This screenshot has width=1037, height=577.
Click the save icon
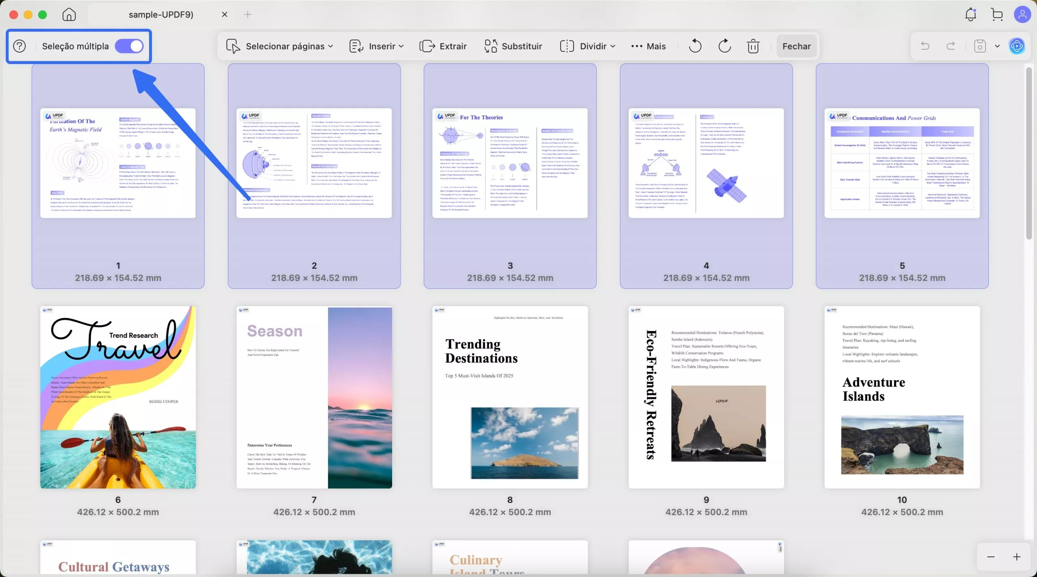pyautogui.click(x=979, y=46)
